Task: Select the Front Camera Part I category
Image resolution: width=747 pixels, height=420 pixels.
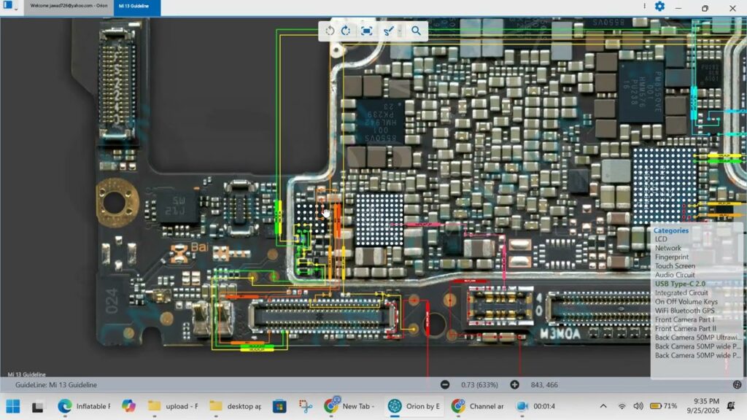Action: (684, 319)
